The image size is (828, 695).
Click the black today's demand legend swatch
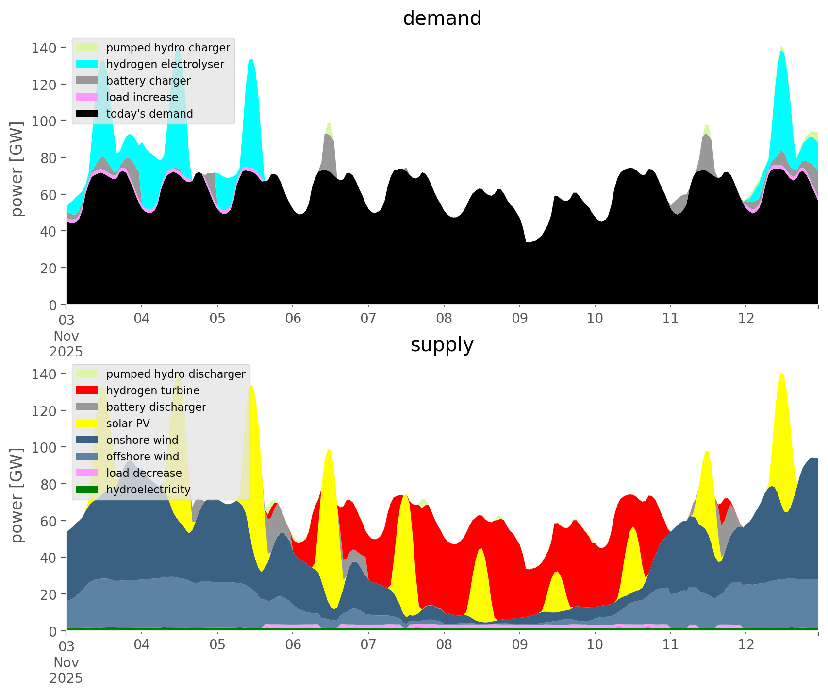pyautogui.click(x=87, y=114)
